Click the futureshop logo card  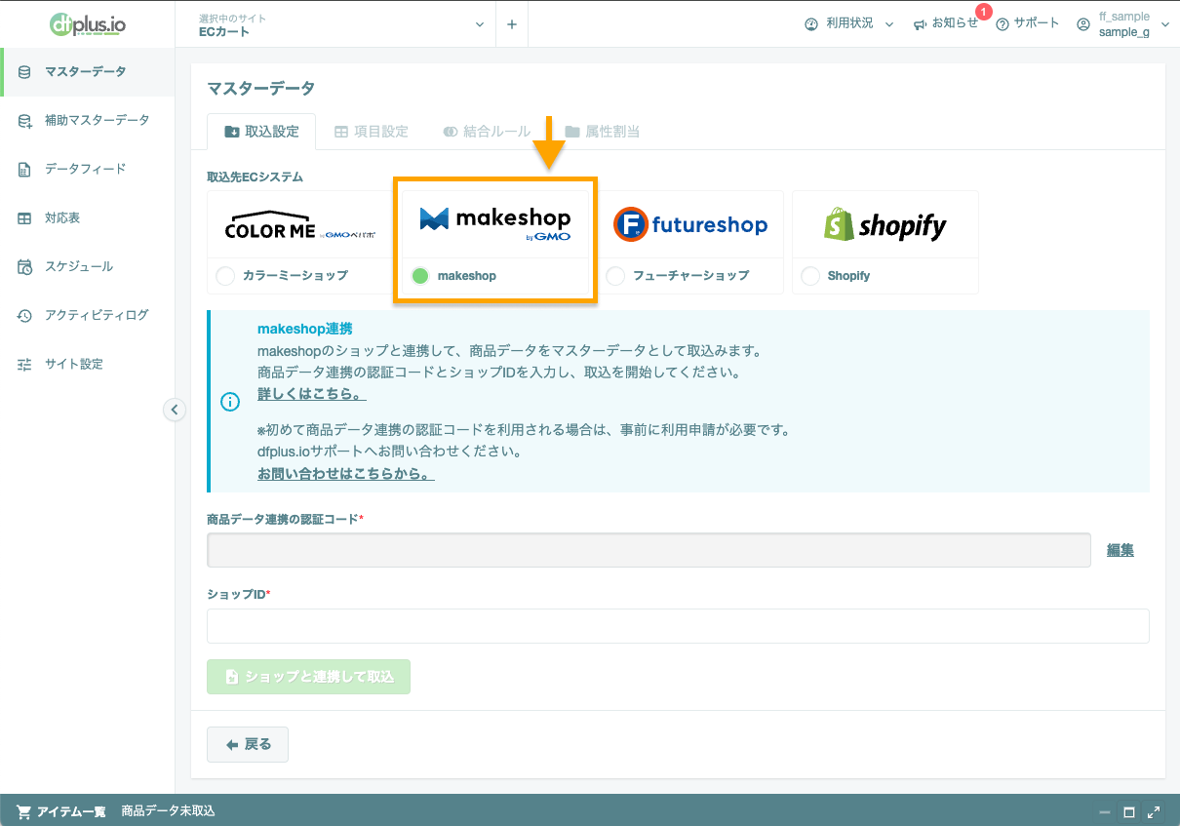690,225
